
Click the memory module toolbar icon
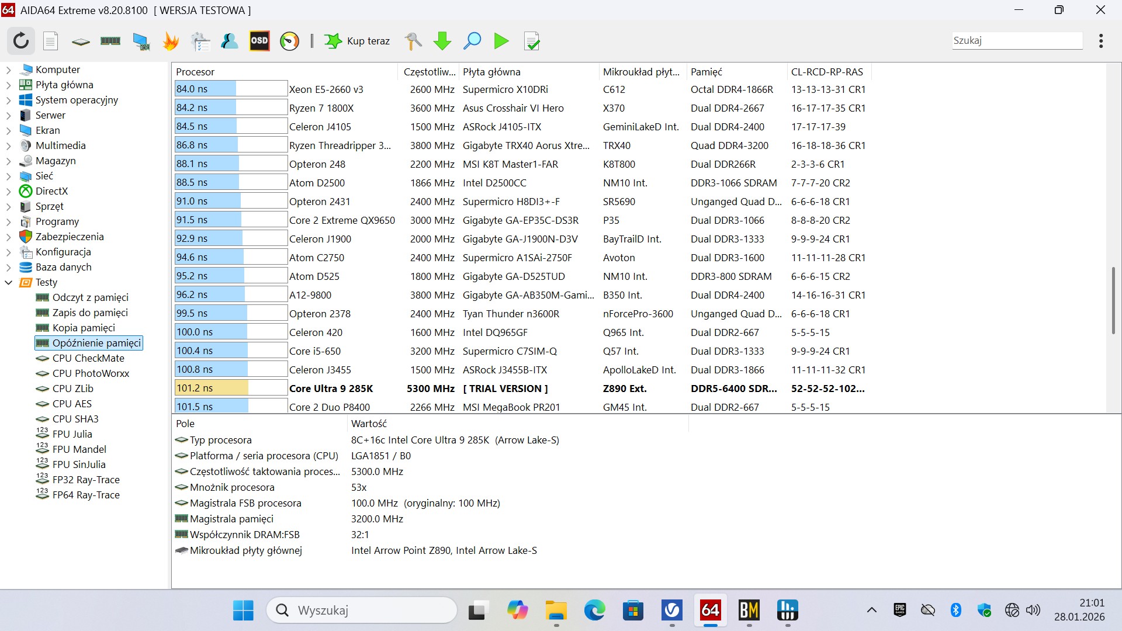click(x=110, y=41)
